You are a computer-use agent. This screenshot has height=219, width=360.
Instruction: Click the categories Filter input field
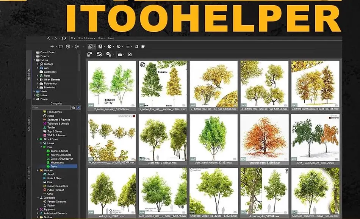pos(51,107)
